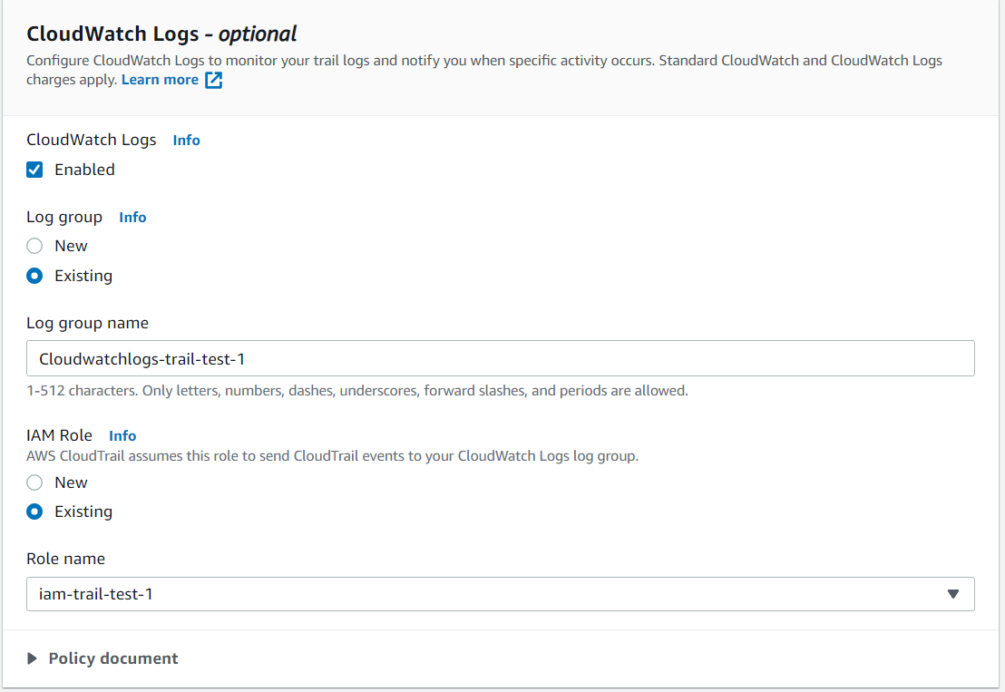The width and height of the screenshot is (1005, 692).
Task: Select the New radio button under Log group
Action: point(34,246)
